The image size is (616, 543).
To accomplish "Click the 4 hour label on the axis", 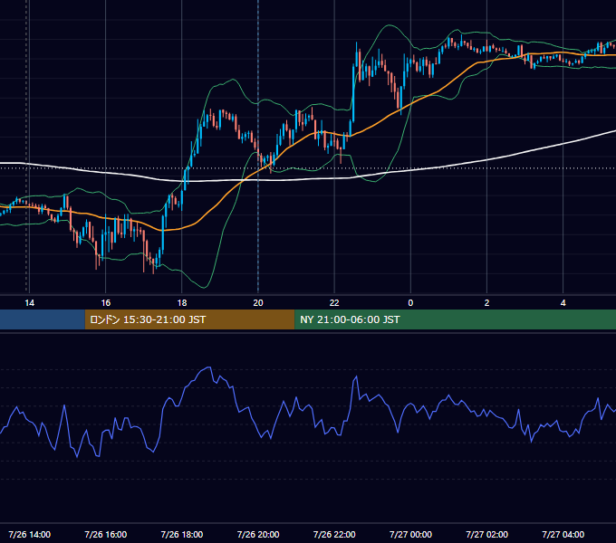I will click(x=563, y=303).
